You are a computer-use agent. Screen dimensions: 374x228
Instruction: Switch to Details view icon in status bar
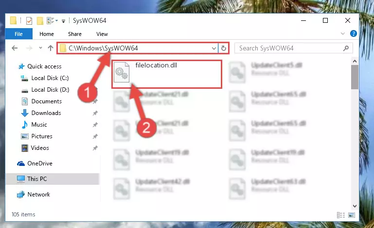point(341,215)
